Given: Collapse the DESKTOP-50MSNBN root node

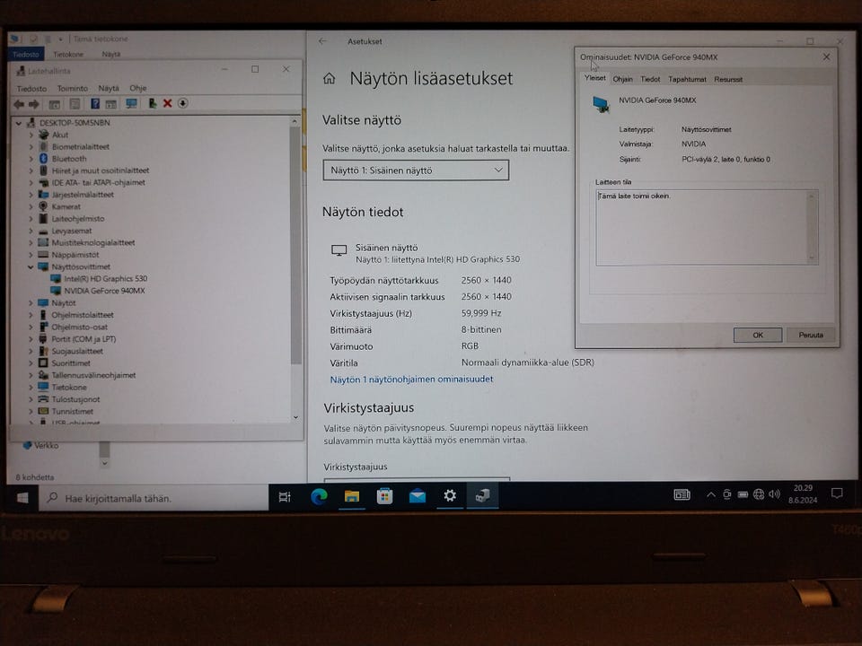Looking at the screenshot, I should click(19, 123).
